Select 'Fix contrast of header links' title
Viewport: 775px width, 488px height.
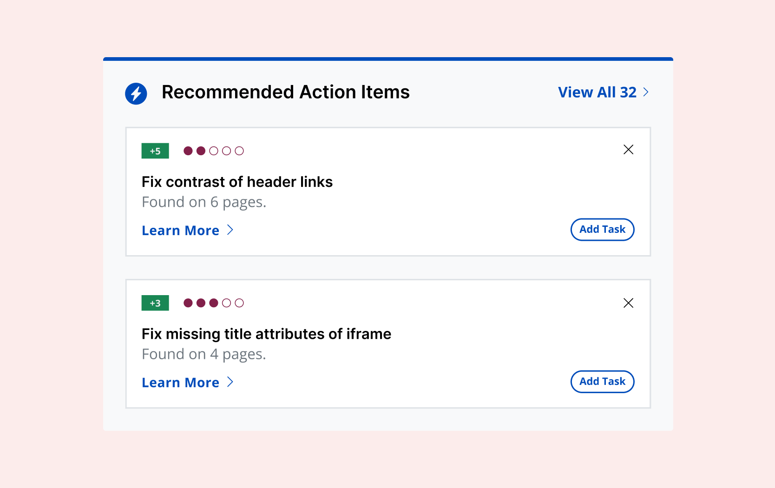237,182
